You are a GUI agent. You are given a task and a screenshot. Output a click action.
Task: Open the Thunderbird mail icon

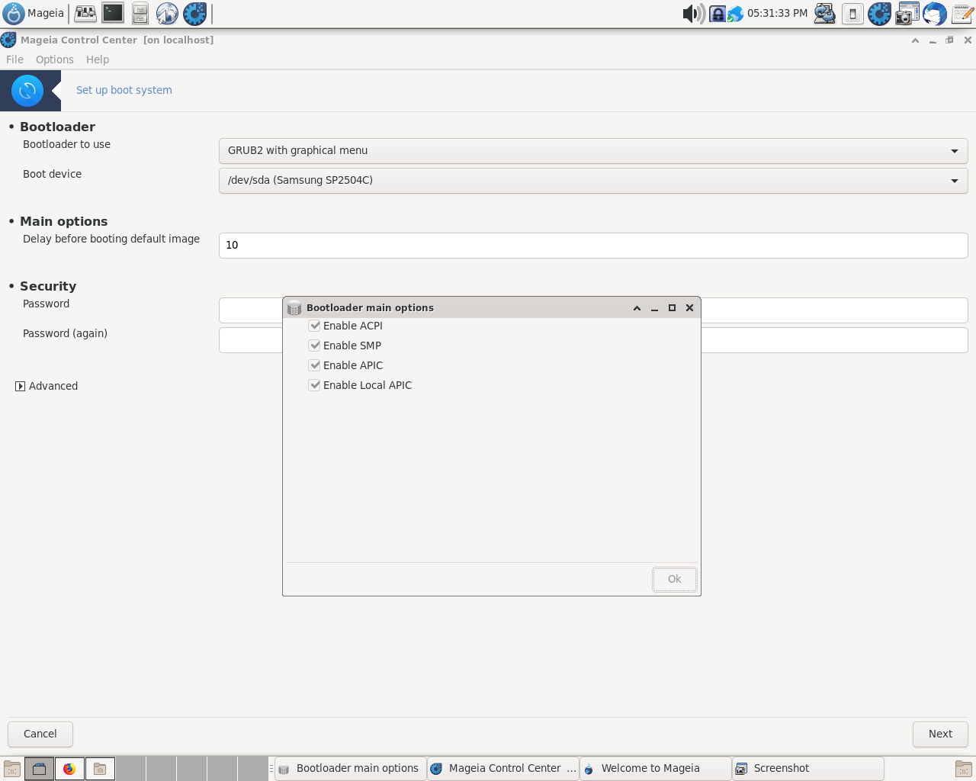(935, 13)
